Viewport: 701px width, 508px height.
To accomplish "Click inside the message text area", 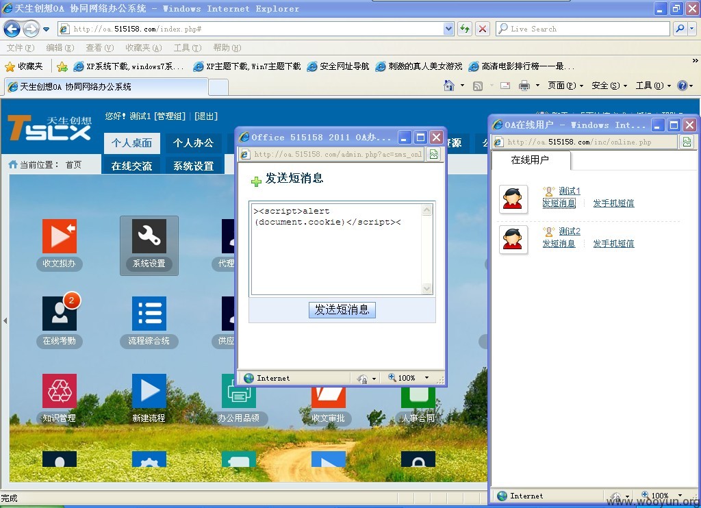I will pyautogui.click(x=337, y=249).
